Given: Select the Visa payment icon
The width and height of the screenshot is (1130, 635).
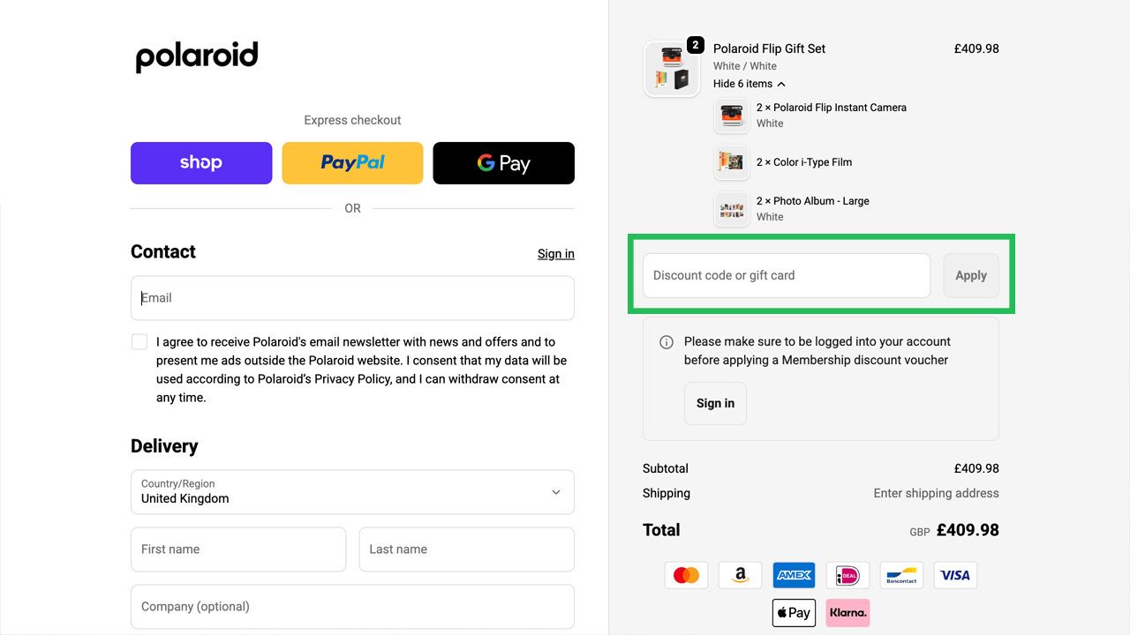Looking at the screenshot, I should (954, 574).
